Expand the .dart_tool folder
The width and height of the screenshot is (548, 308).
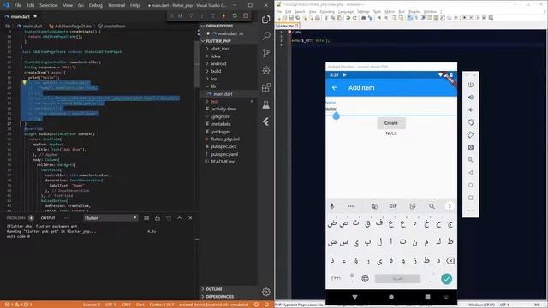[x=220, y=49]
